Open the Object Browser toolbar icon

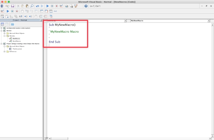pos(76,6)
